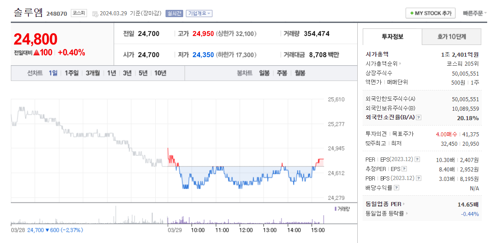Select the 1년 line chart period

coord(111,73)
